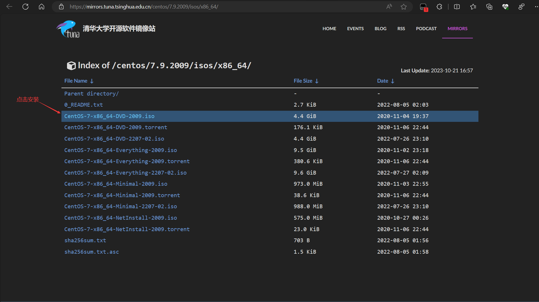Open Browser essentials heart icon
This screenshot has width=539, height=302.
pyautogui.click(x=505, y=6)
